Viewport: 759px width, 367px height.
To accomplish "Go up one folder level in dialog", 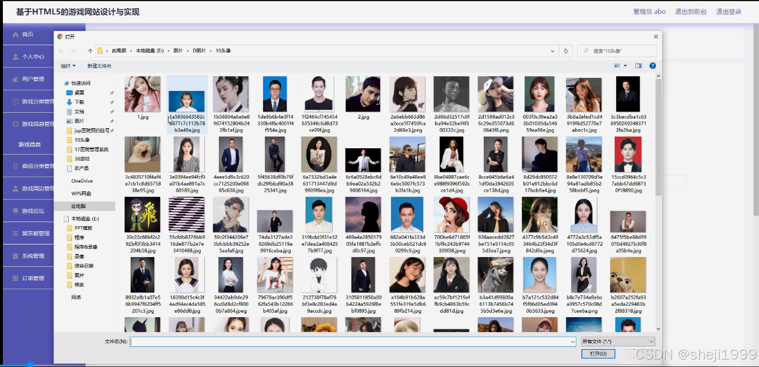I will [90, 51].
